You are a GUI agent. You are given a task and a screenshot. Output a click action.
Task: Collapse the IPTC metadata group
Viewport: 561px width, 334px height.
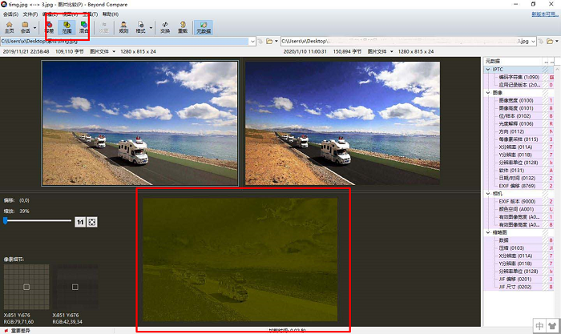click(x=488, y=70)
